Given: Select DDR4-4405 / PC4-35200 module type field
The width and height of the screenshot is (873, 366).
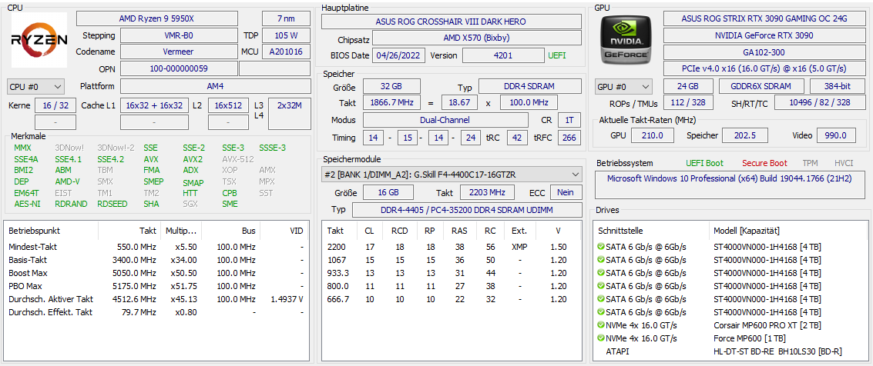Looking at the screenshot, I should [x=467, y=209].
